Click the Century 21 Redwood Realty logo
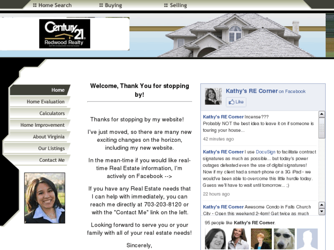The width and height of the screenshot is (334, 250). pos(64,33)
